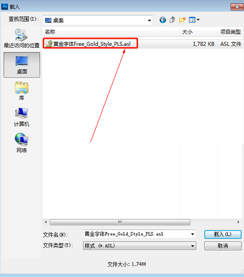This screenshot has height=277, width=244.
Task: Expand the Look in (查找范围) dropdown
Action: [97, 21]
